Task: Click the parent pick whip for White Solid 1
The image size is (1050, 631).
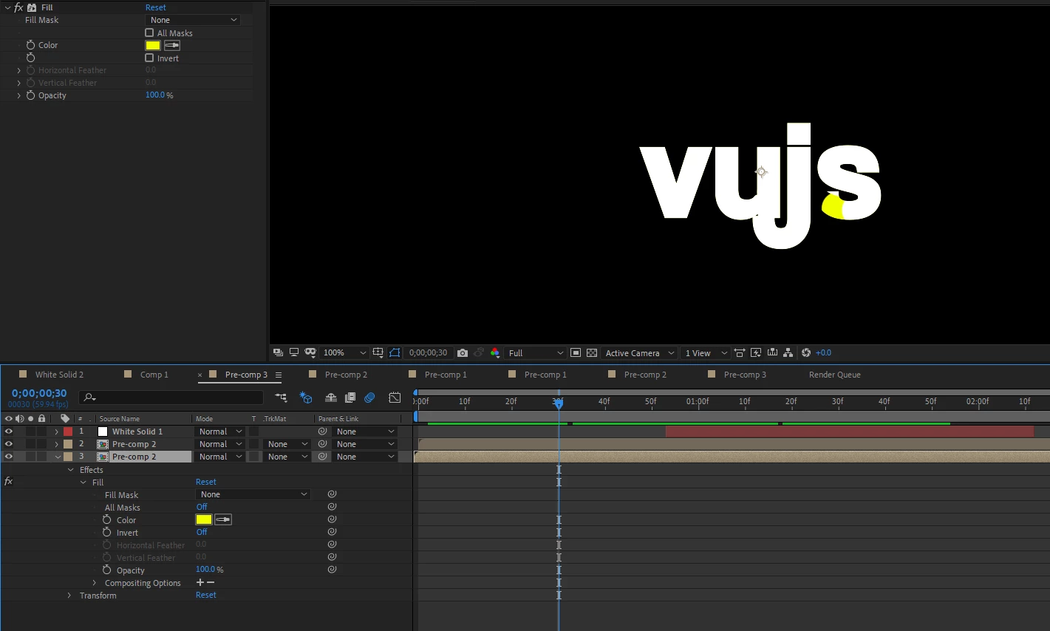Action: (x=322, y=432)
